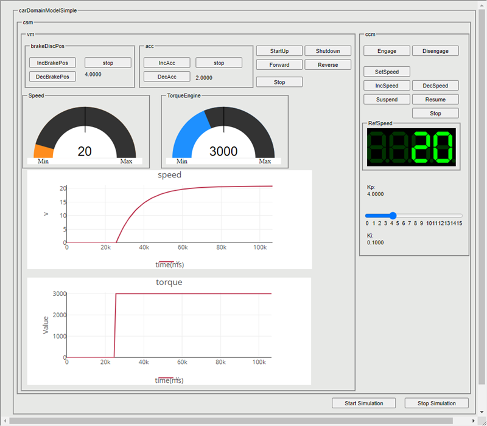This screenshot has width=487, height=426.
Task: Increase reference speed with IncSpeed
Action: [387, 86]
